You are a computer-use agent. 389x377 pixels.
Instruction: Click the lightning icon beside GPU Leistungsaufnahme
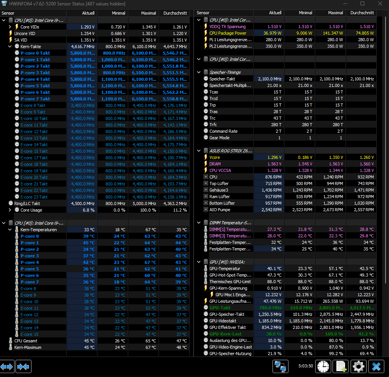206,301
